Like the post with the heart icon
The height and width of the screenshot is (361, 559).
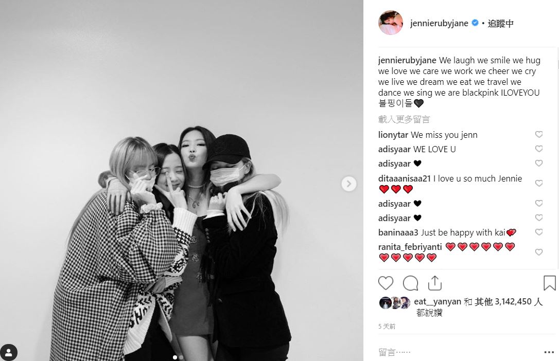click(386, 283)
